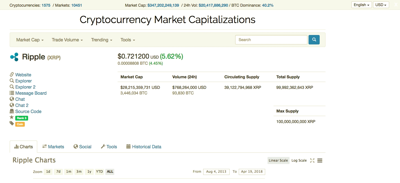Click the volume $768,264,000 USD value
Image resolution: width=400 pixels, height=183 pixels.
189,87
